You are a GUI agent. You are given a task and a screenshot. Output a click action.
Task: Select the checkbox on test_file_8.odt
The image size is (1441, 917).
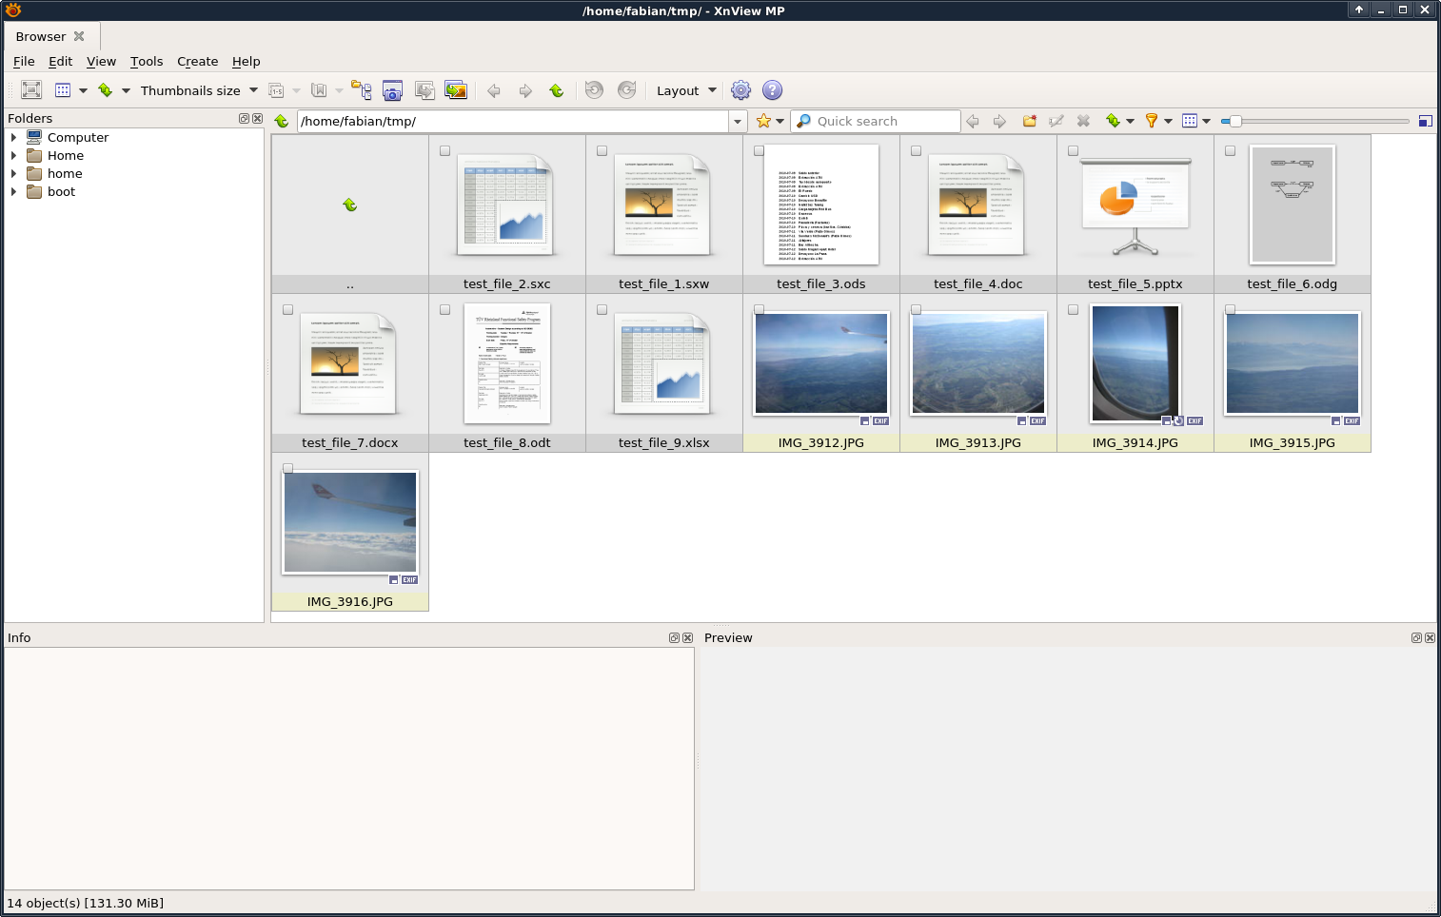444,310
